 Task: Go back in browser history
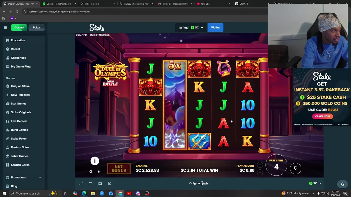(x=4, y=11)
